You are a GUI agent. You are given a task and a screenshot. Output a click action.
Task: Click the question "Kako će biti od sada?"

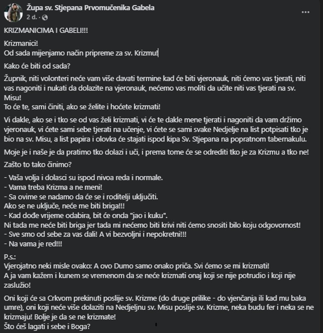tap(37, 66)
